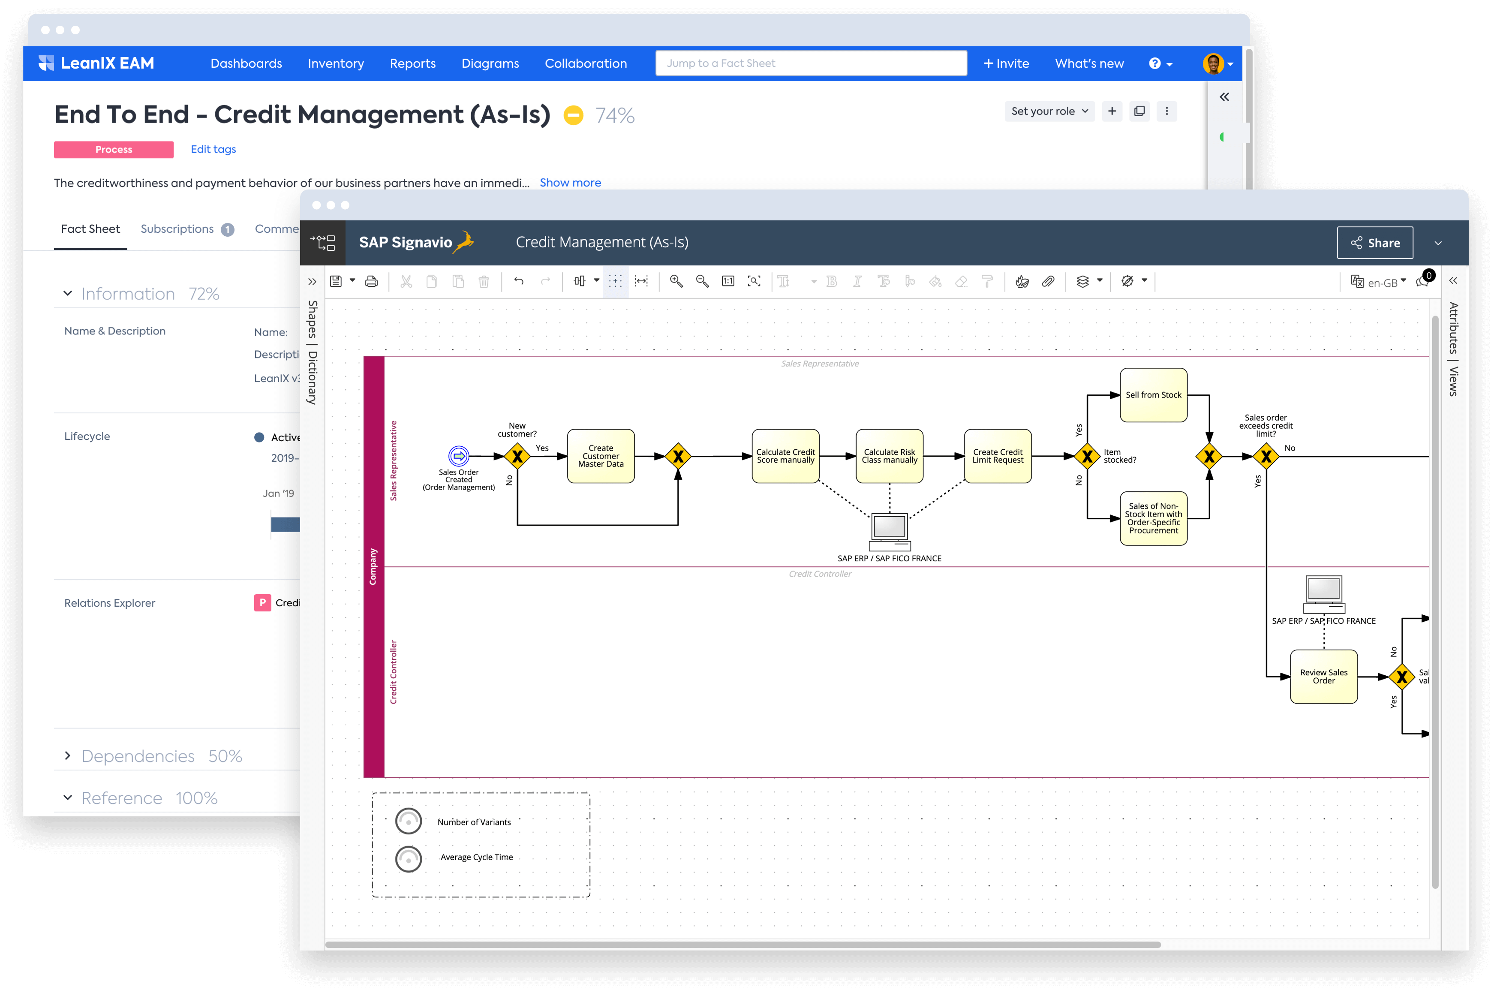Image resolution: width=1497 pixels, height=993 pixels.
Task: Collapse the Attributes | Views panel
Action: 1453,281
